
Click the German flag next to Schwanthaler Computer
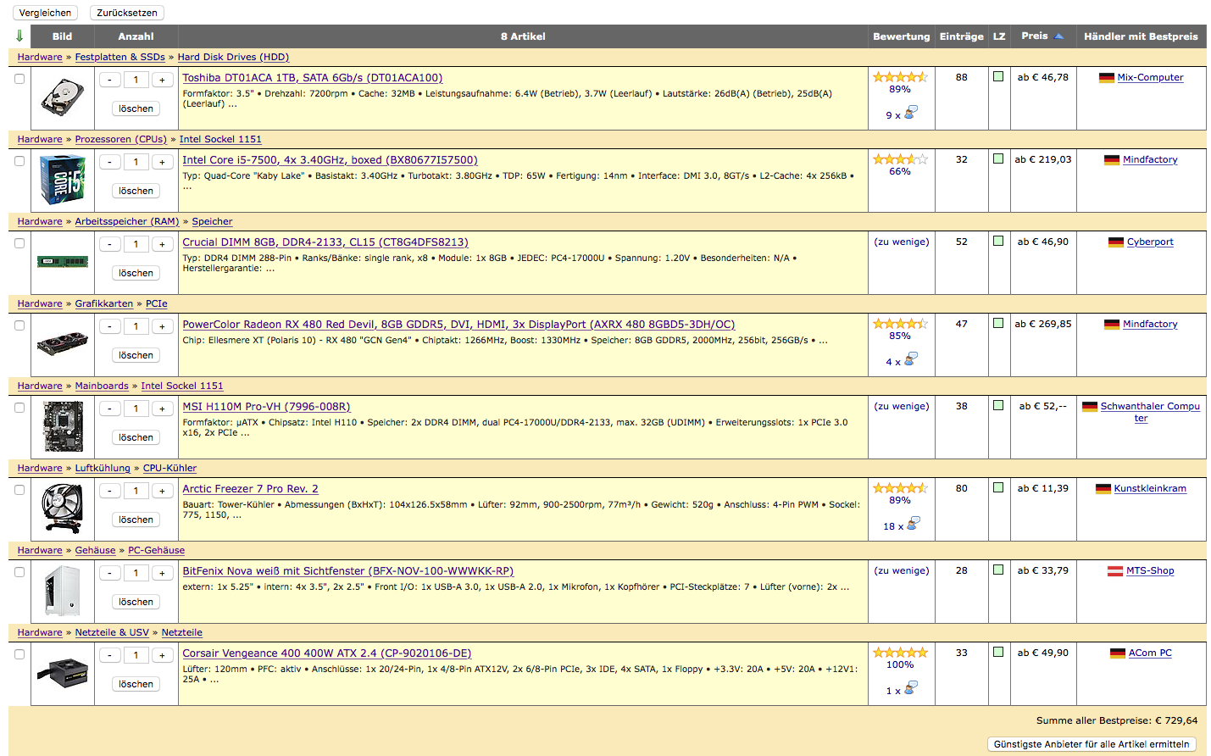(x=1090, y=407)
